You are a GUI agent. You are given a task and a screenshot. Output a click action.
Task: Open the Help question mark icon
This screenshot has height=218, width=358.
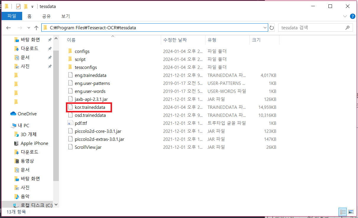(x=353, y=16)
